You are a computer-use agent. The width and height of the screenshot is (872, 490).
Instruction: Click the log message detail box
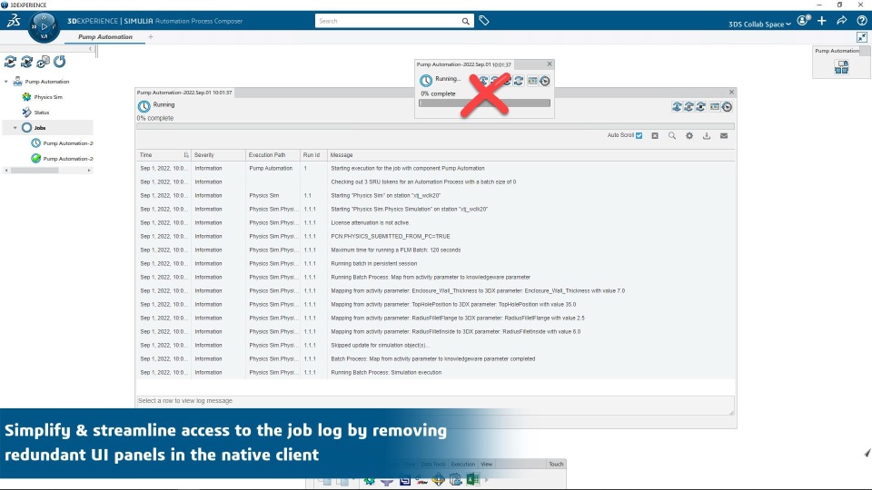pyautogui.click(x=435, y=405)
